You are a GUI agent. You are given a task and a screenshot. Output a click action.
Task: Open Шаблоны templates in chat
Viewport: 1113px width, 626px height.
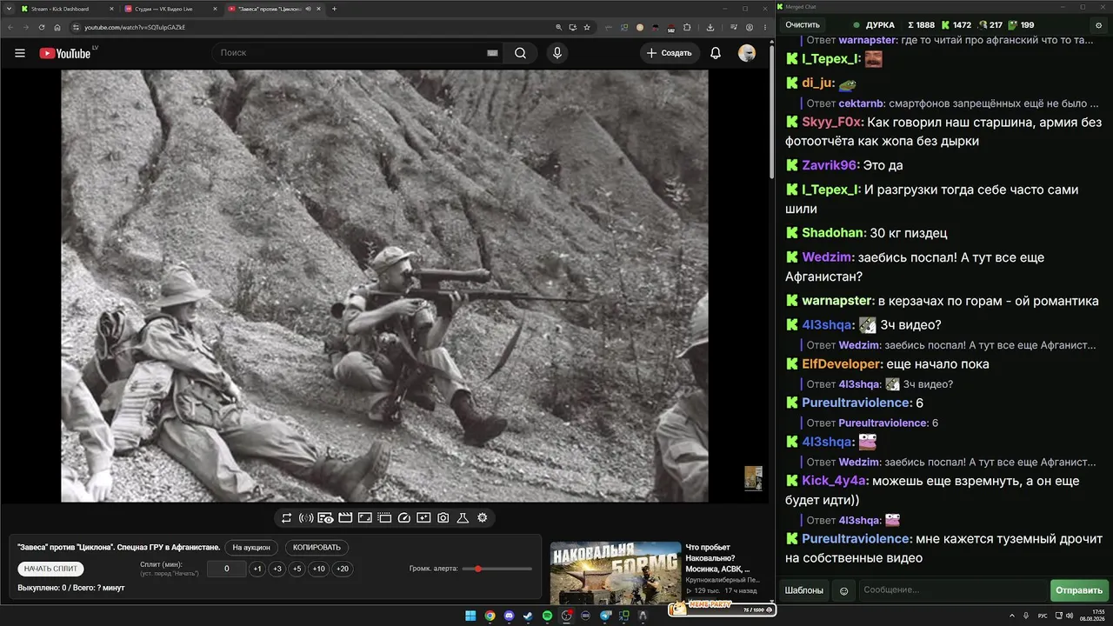coord(804,590)
